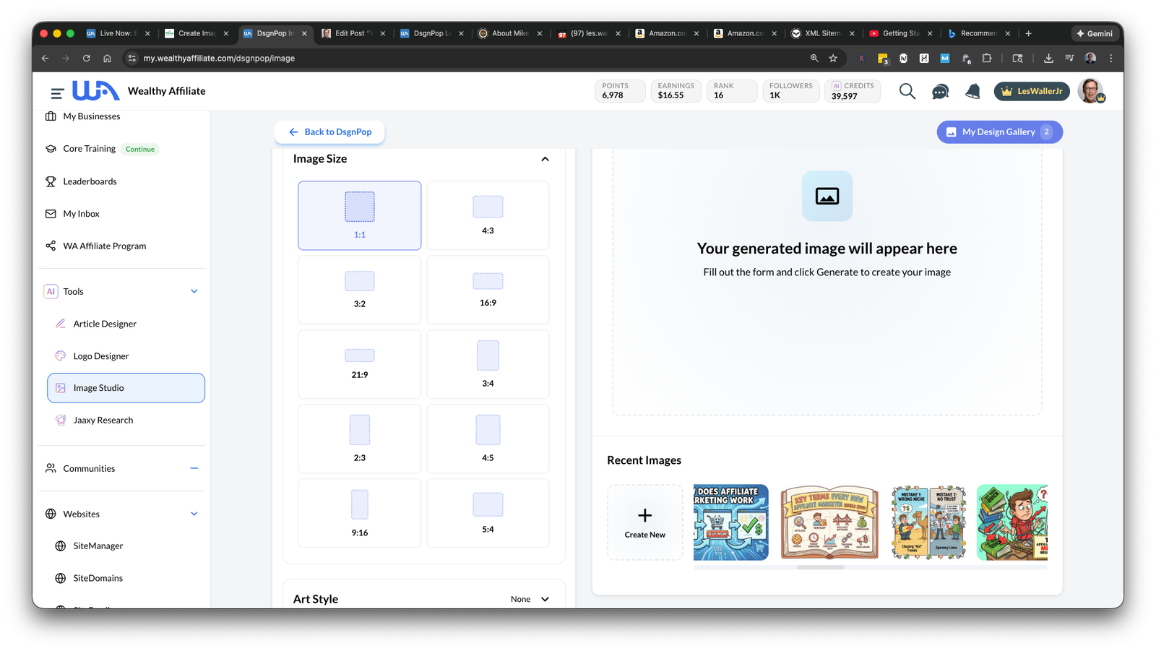The image size is (1156, 651).
Task: Collapse the Tools sidebar section
Action: pos(194,291)
